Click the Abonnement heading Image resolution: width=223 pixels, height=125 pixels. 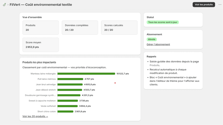pyautogui.click(x=154, y=34)
